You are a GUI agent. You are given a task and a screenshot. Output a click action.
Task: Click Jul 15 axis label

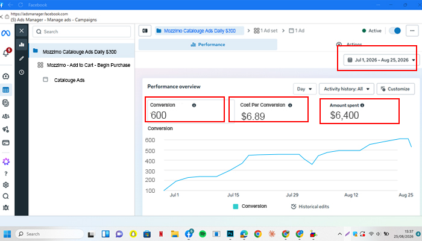click(233, 195)
